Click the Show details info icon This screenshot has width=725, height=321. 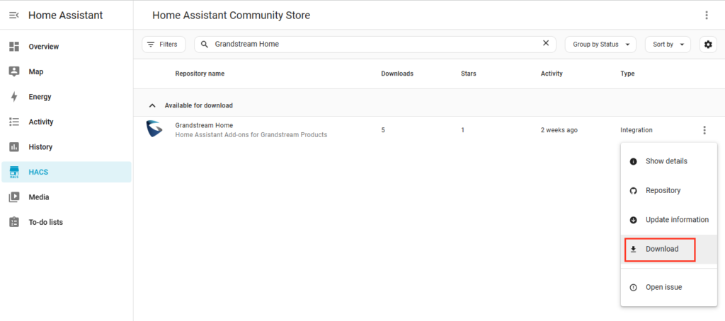[x=634, y=162]
